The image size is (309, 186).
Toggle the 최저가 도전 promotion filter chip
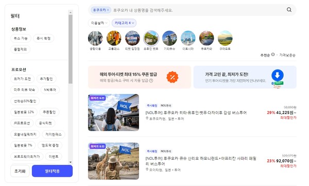(22, 79)
